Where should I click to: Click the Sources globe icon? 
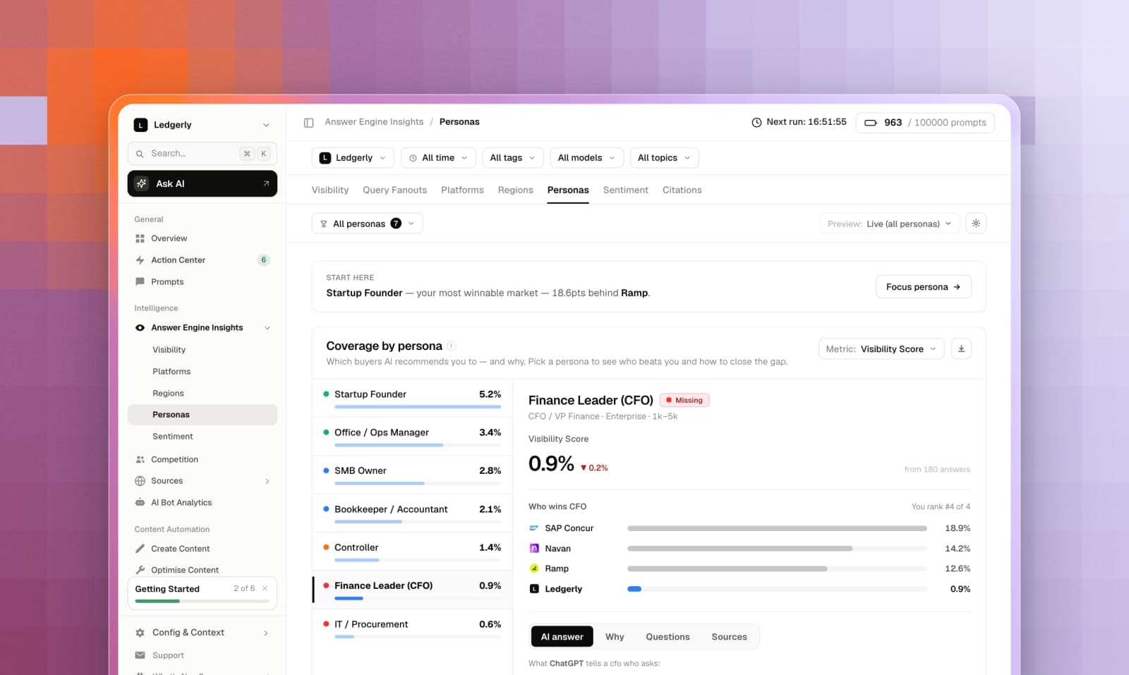tap(140, 481)
